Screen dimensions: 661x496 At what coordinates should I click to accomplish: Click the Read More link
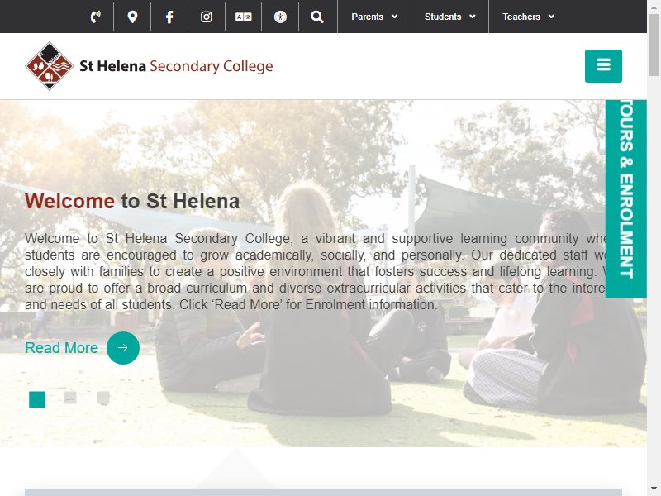61,348
